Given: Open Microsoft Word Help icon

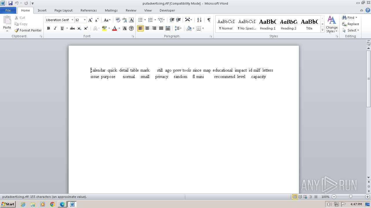Looking at the screenshot, I should (368, 10).
